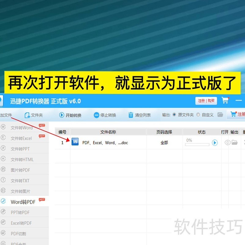Image resolution: width=245 pixels, height=245 pixels.
Task: Open the 文件转Word sidebar option
Action: (21, 128)
